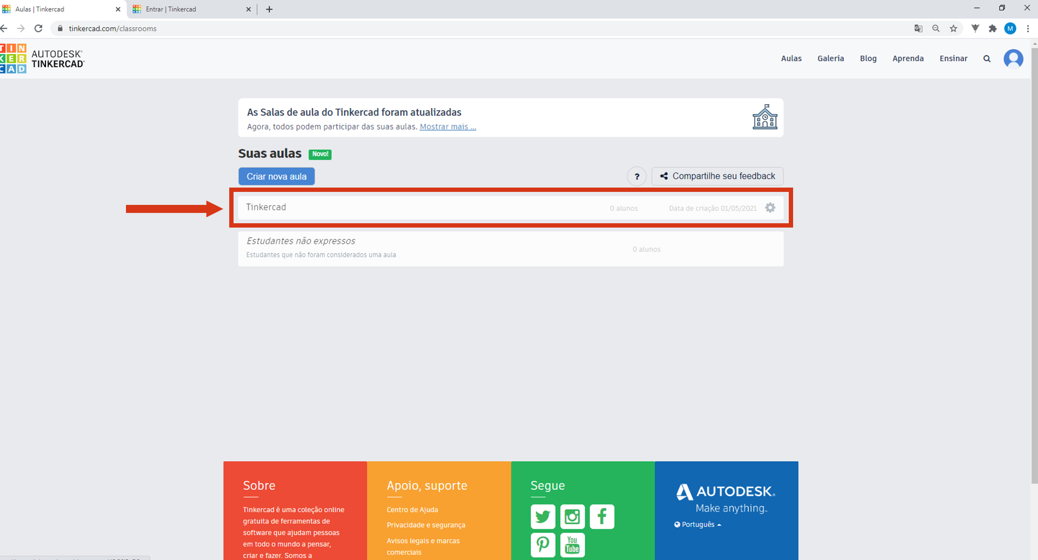The width and height of the screenshot is (1038, 560).
Task: Click the zoom magnifier icon in the address bar
Action: coord(936,29)
